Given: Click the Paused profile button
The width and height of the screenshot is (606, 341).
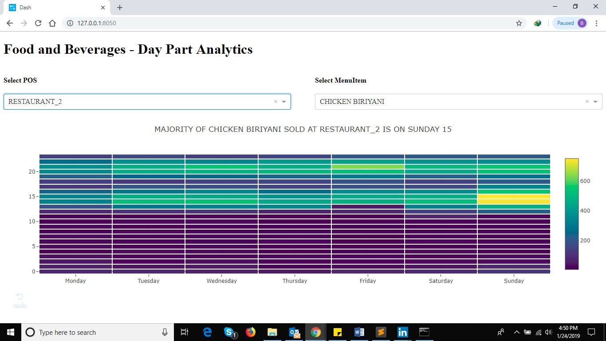Looking at the screenshot, I should click(571, 23).
